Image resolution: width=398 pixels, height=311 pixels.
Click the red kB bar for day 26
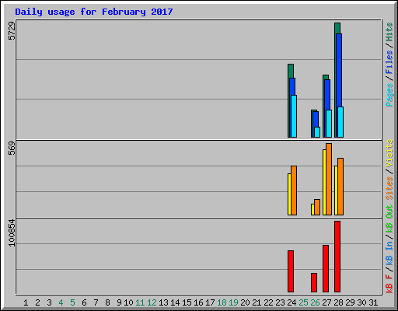pyautogui.click(x=314, y=282)
